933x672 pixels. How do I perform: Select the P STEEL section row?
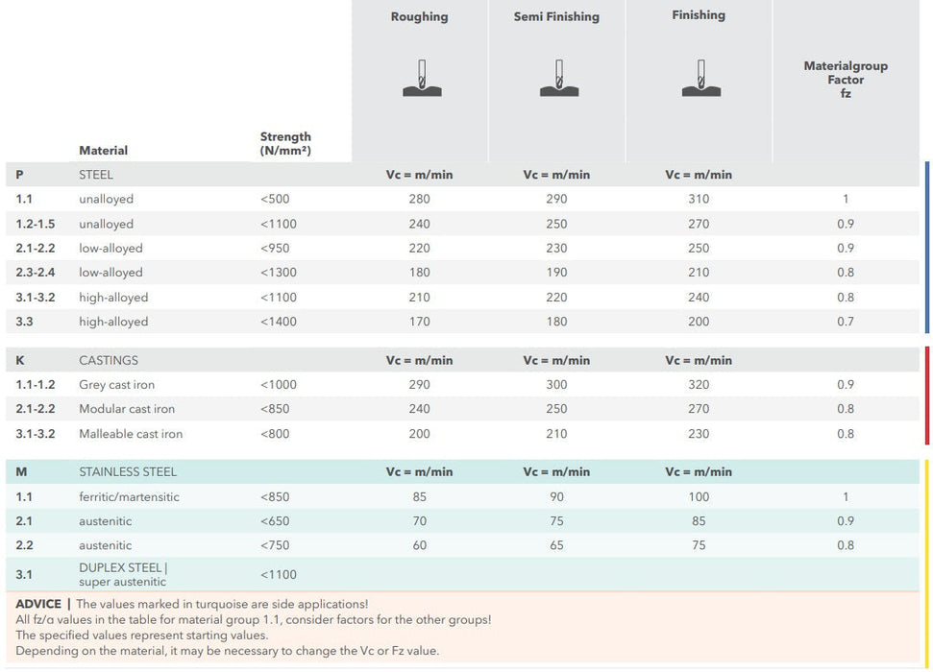95,175
